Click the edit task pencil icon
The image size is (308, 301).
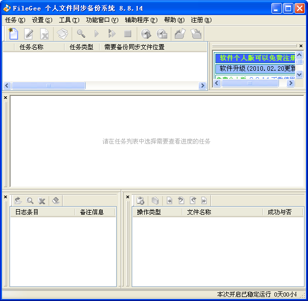coord(29,34)
